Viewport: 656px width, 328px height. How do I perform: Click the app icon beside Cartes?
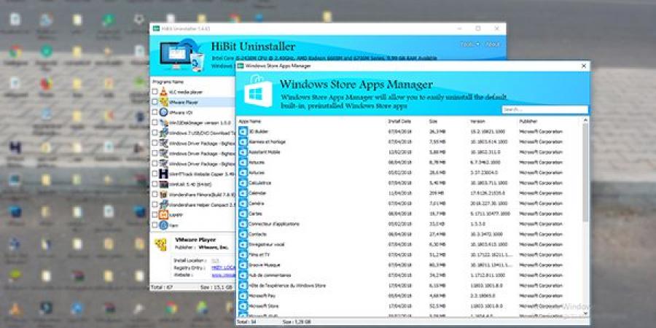pyautogui.click(x=243, y=214)
